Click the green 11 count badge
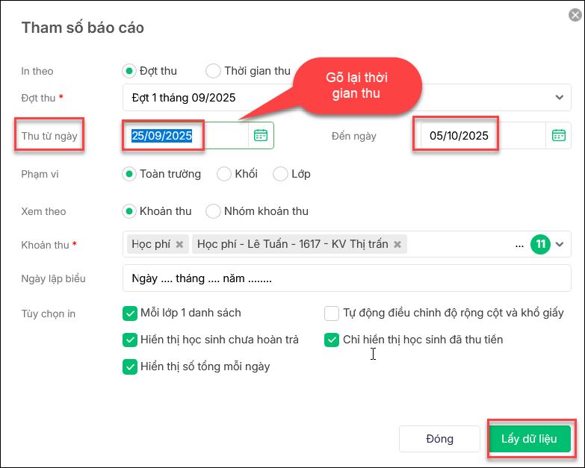The height and width of the screenshot is (468, 585). pyautogui.click(x=539, y=244)
